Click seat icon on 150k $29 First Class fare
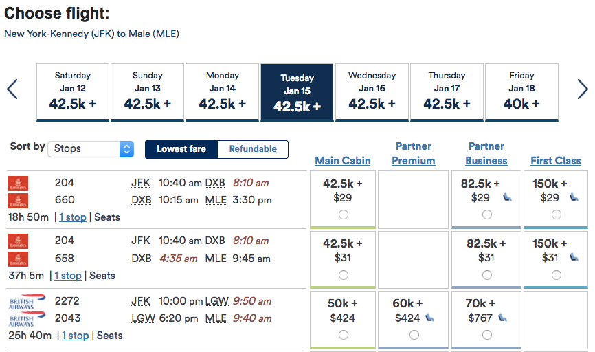The height and width of the screenshot is (352, 595). click(574, 197)
